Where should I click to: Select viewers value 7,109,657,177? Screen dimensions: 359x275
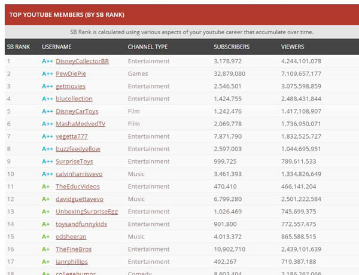(x=301, y=74)
